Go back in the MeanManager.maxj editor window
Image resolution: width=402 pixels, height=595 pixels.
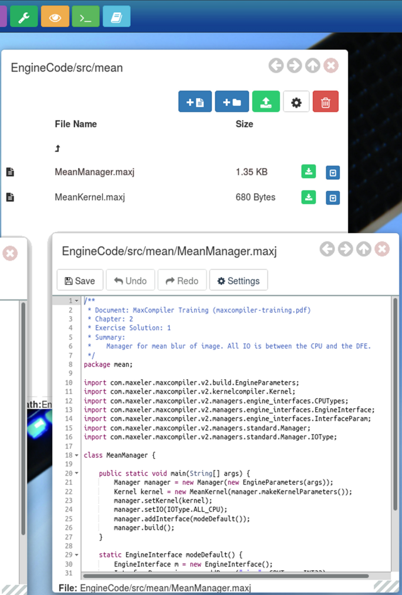[327, 249]
